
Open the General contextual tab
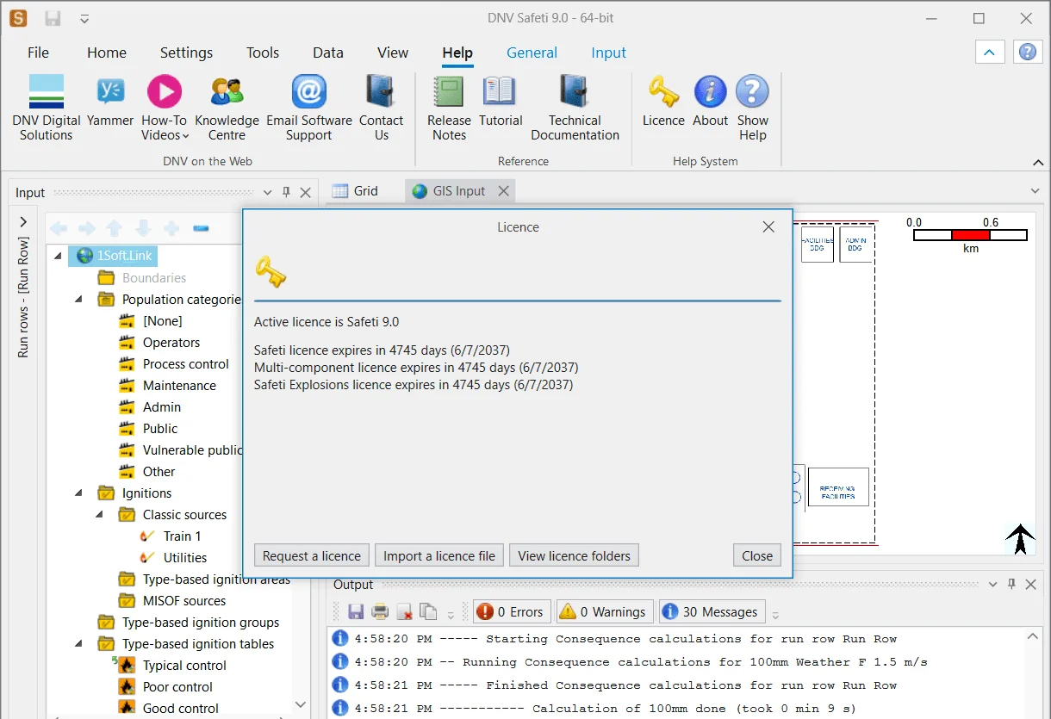click(x=532, y=53)
